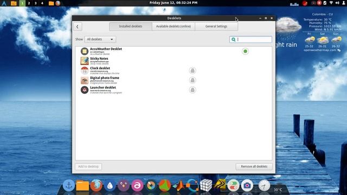Image resolution: width=347 pixels, height=195 pixels.
Task: Open the pink swirl app in dock
Action: pyautogui.click(x=137, y=185)
